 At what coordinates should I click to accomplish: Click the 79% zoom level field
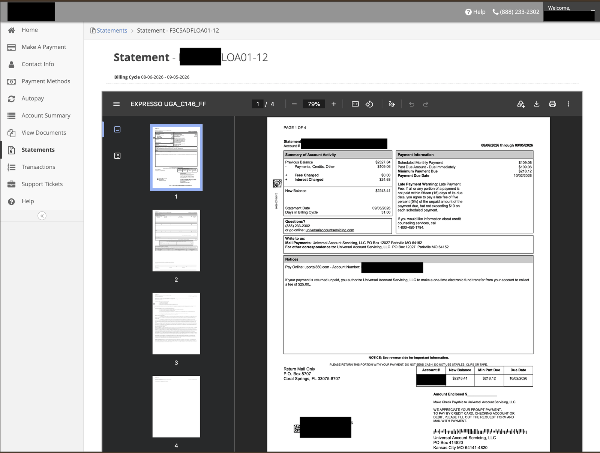(x=314, y=104)
